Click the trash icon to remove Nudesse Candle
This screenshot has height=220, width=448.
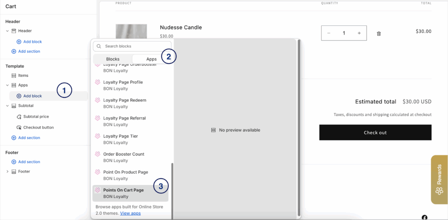click(x=379, y=33)
